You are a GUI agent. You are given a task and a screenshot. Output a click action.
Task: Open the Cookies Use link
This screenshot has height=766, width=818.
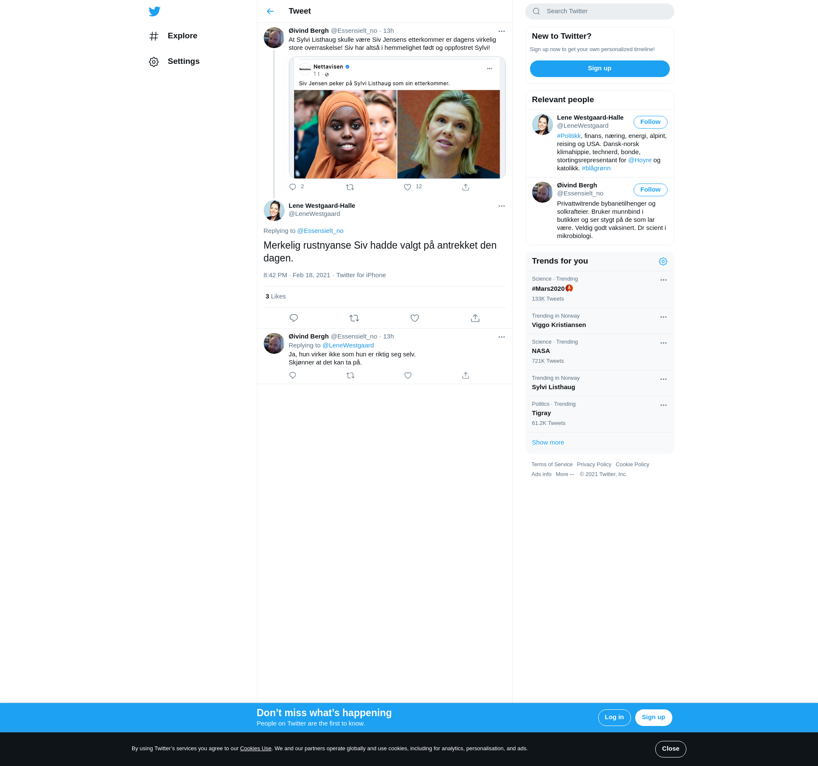coord(255,749)
